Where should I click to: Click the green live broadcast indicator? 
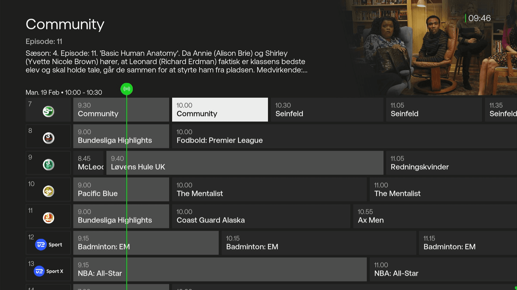pyautogui.click(x=127, y=89)
